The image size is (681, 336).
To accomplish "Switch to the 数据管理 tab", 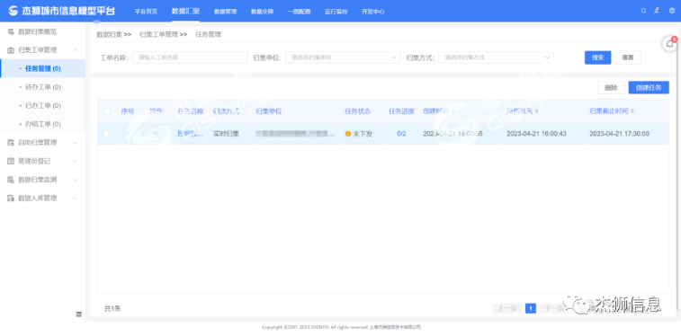I will (226, 12).
